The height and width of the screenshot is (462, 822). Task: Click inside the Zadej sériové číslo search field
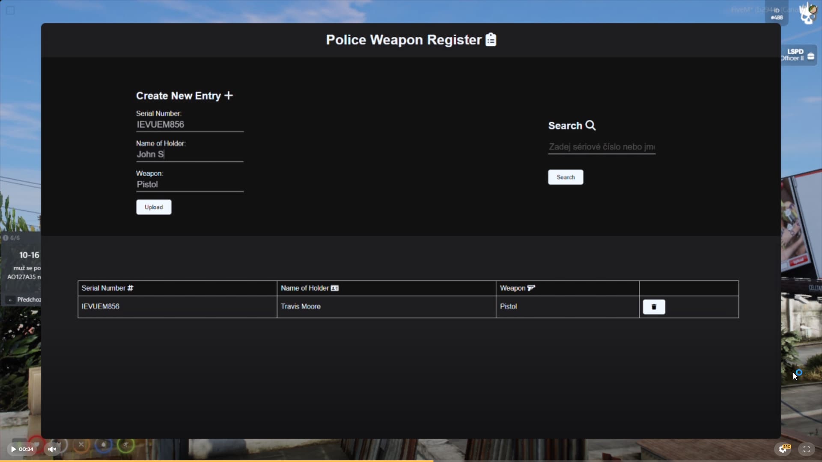tap(602, 147)
